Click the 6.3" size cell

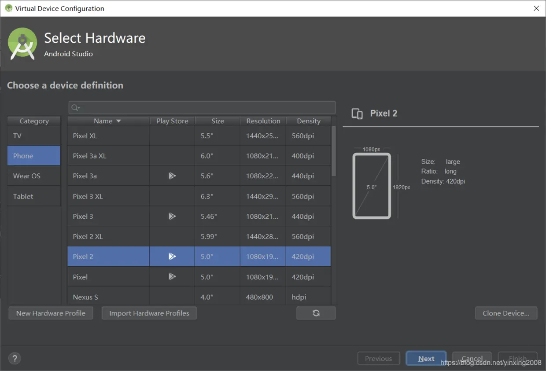218,196
